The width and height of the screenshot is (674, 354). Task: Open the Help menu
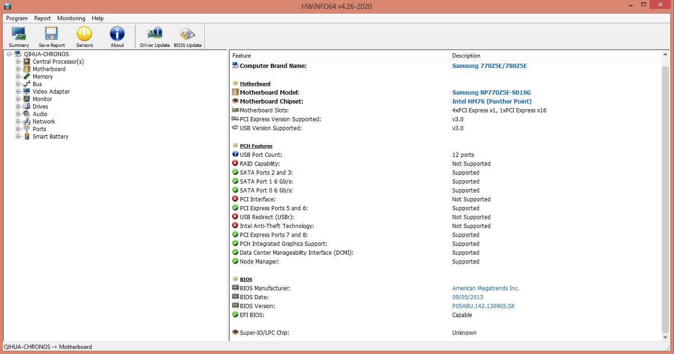97,18
